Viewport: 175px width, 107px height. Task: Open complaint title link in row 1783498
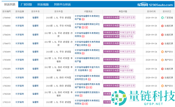[x=87, y=60]
